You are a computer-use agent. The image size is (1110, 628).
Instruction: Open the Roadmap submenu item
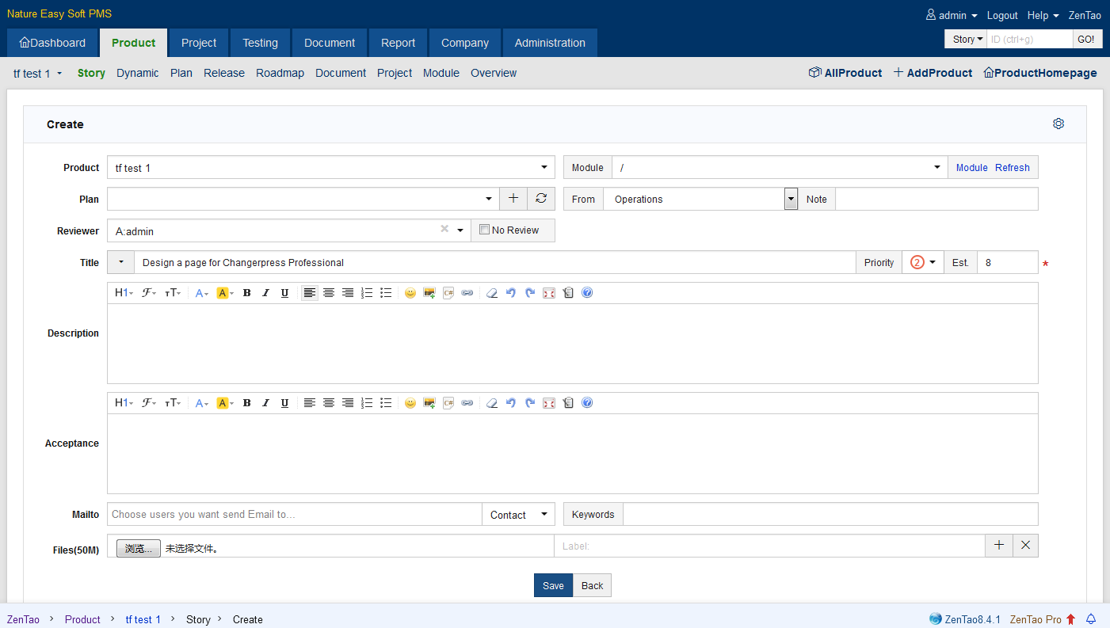click(x=280, y=73)
